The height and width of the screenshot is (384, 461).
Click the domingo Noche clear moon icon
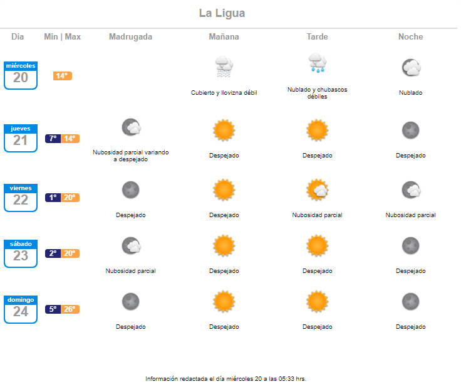coord(411,302)
